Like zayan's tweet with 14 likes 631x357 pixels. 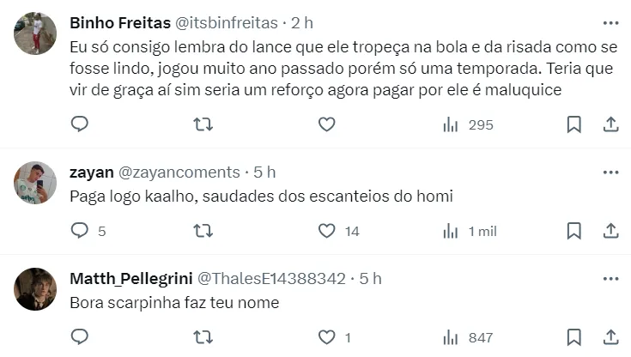point(326,231)
